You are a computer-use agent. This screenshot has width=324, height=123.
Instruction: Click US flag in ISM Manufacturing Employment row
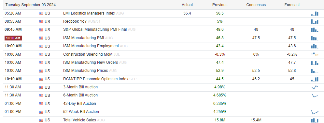41,46
